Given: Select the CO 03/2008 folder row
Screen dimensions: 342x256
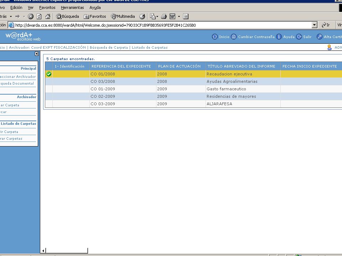Looking at the screenshot, I should [x=193, y=81].
